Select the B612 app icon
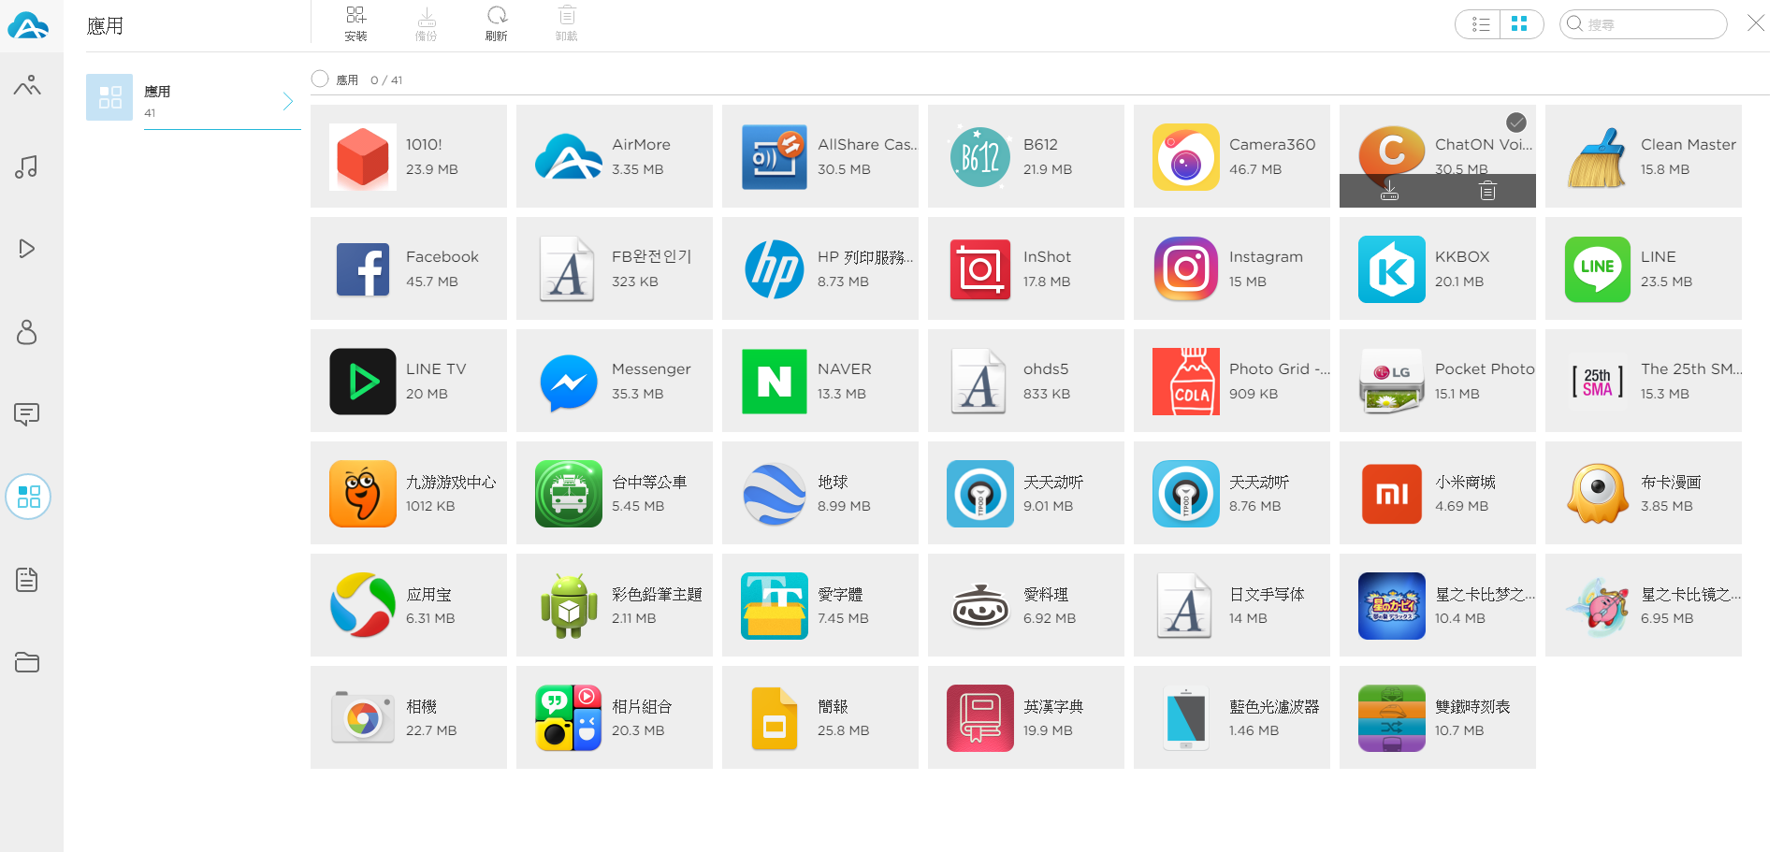This screenshot has height=852, width=1783. pos(980,157)
